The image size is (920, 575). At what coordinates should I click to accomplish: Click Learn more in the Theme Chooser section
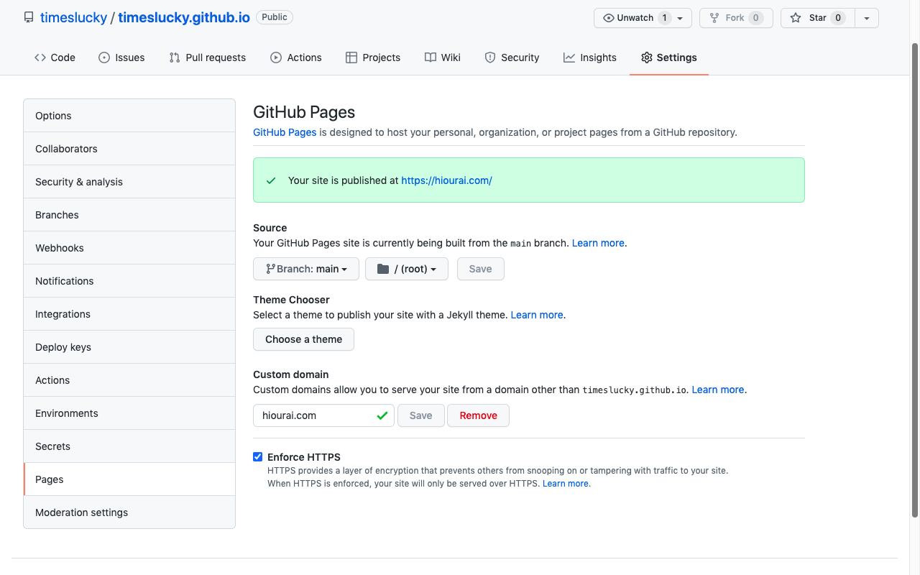[537, 315]
